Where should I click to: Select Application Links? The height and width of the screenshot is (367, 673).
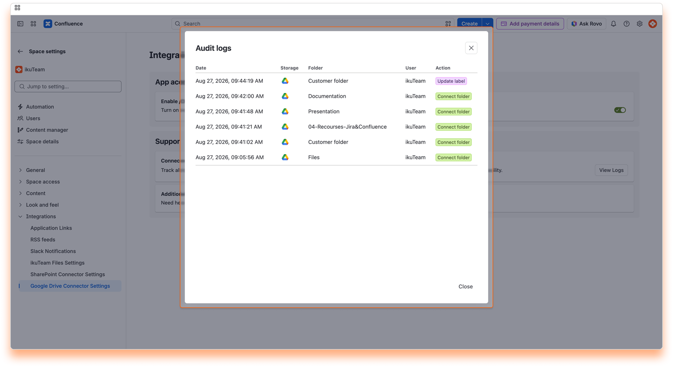click(x=51, y=228)
